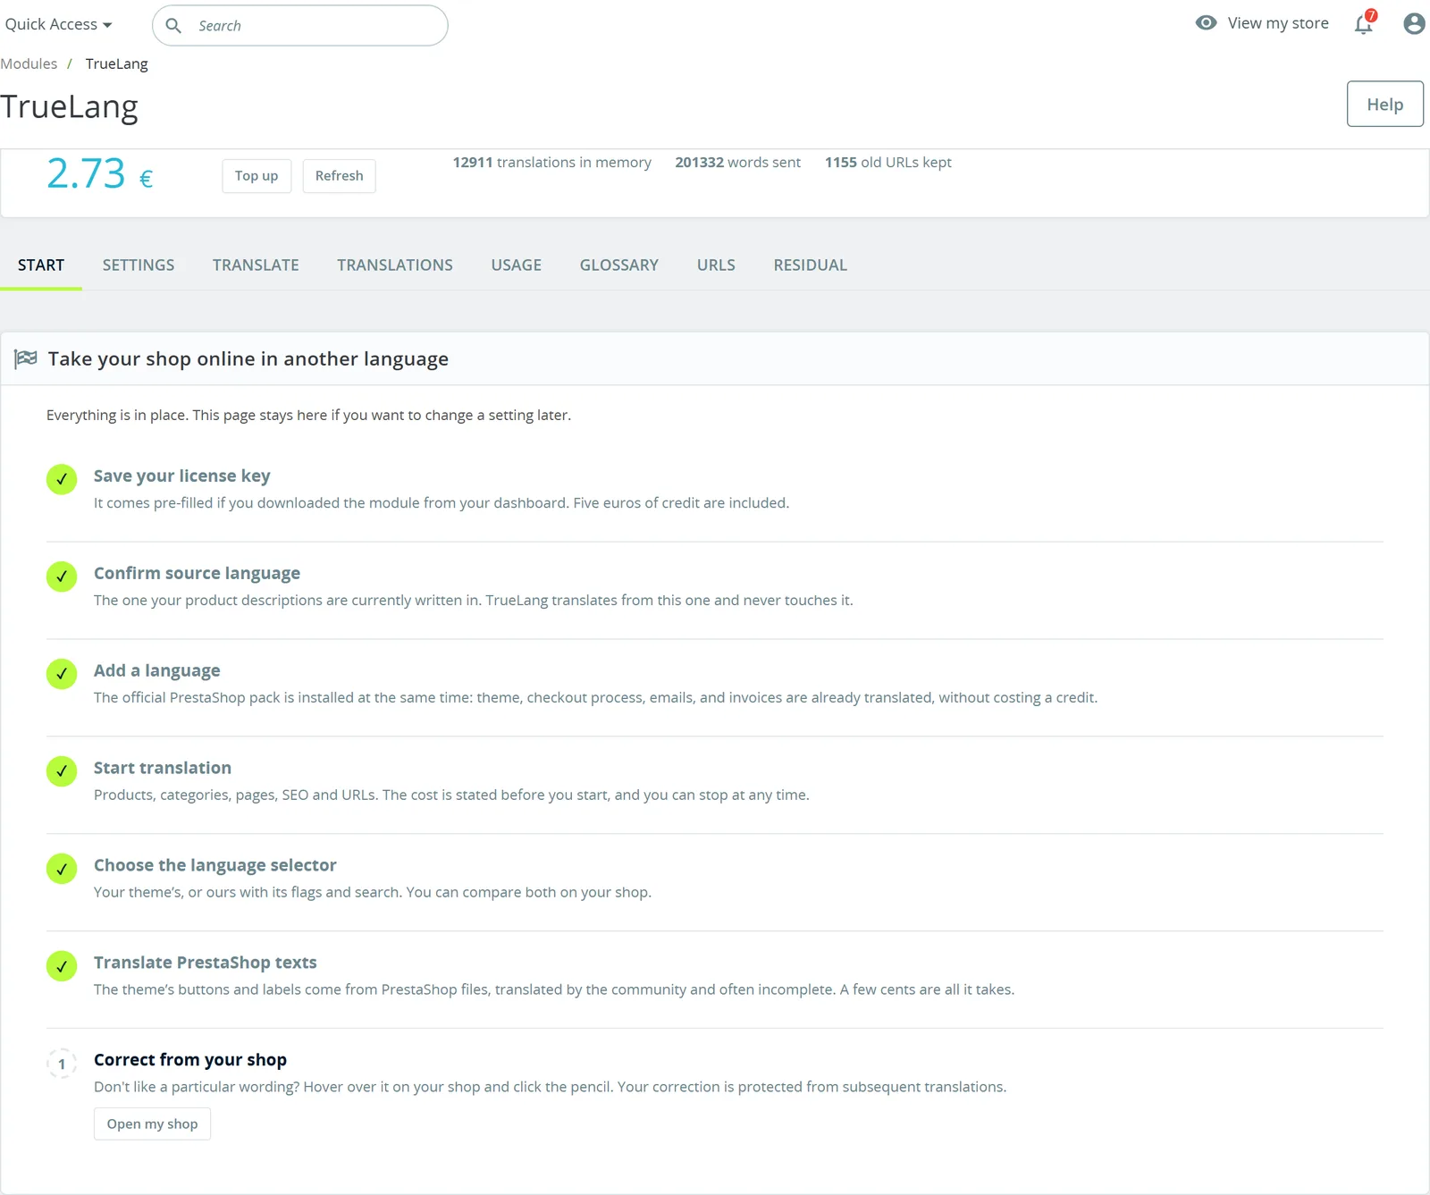Click the Translate PrestaShop texts heading
Image resolution: width=1430 pixels, height=1195 pixels.
click(206, 963)
